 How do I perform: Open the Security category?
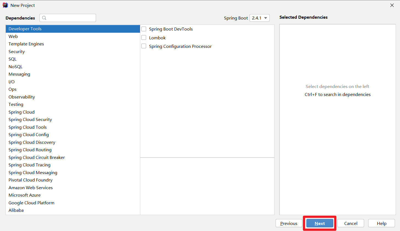[73, 51]
